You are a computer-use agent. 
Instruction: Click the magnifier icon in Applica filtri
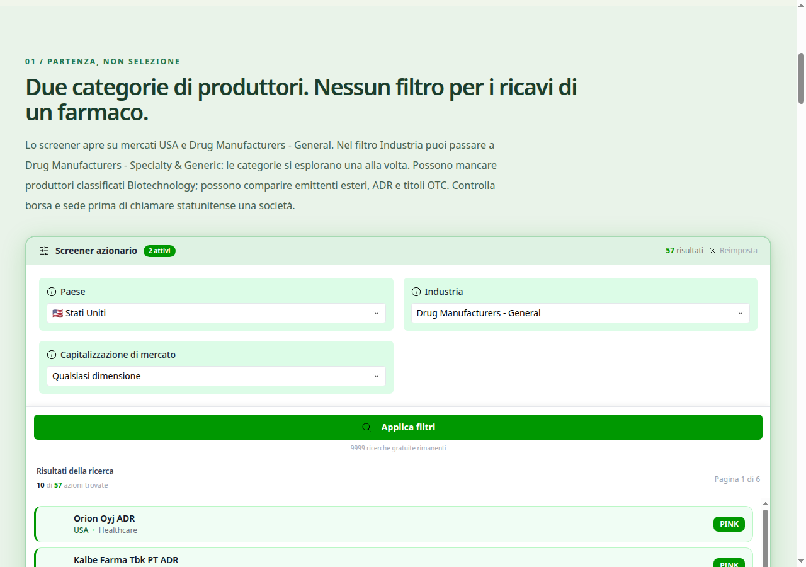(366, 427)
